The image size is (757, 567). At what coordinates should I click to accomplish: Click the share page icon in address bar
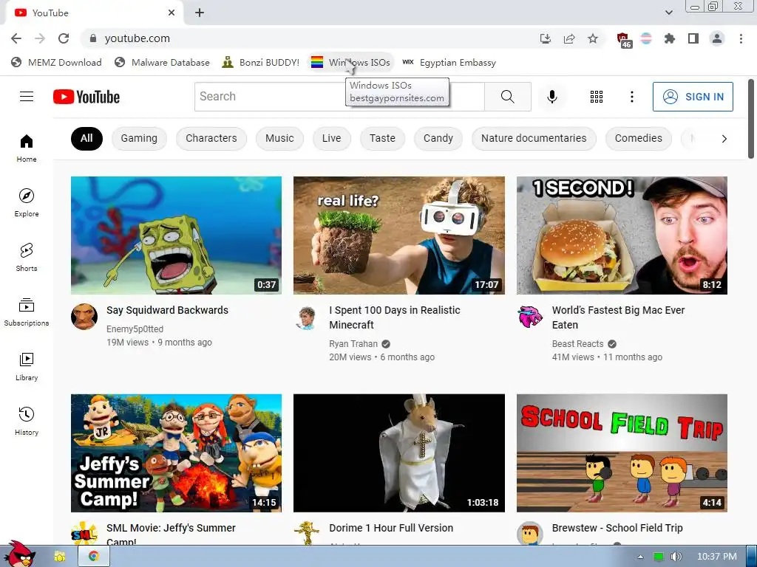point(569,38)
